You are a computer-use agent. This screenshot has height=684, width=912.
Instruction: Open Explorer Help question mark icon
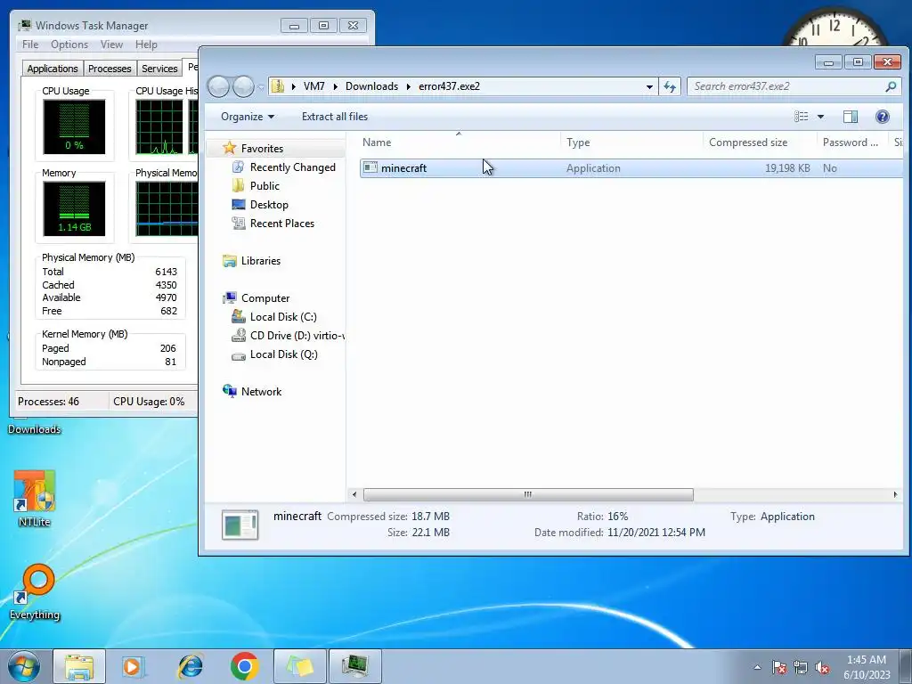(883, 117)
